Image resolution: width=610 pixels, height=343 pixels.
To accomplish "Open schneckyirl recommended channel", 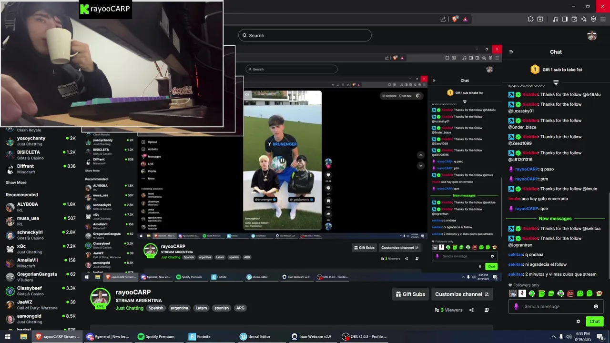I will (x=41, y=235).
